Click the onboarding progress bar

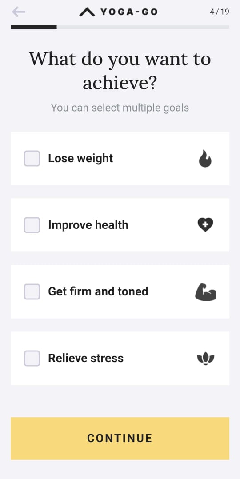120,27
